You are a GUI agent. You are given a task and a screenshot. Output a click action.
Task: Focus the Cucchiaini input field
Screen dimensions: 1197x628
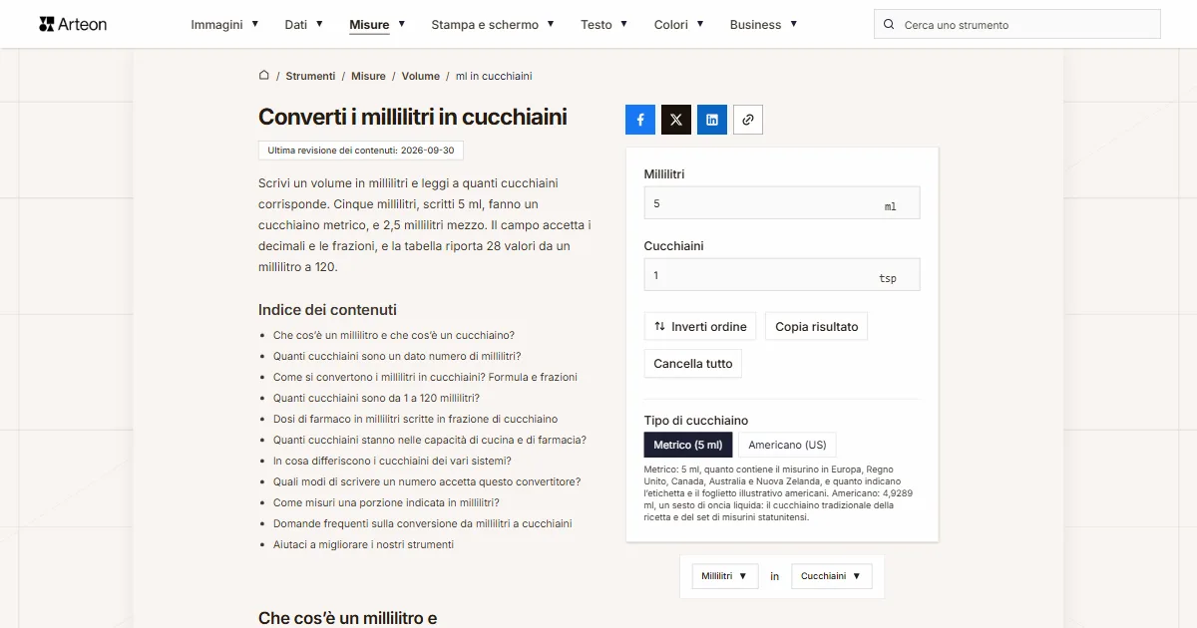[782, 275]
